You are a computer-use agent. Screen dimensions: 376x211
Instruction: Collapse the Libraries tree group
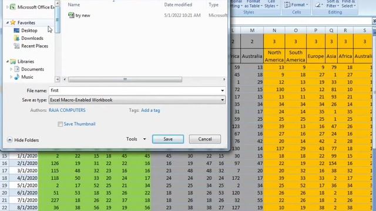point(8,62)
